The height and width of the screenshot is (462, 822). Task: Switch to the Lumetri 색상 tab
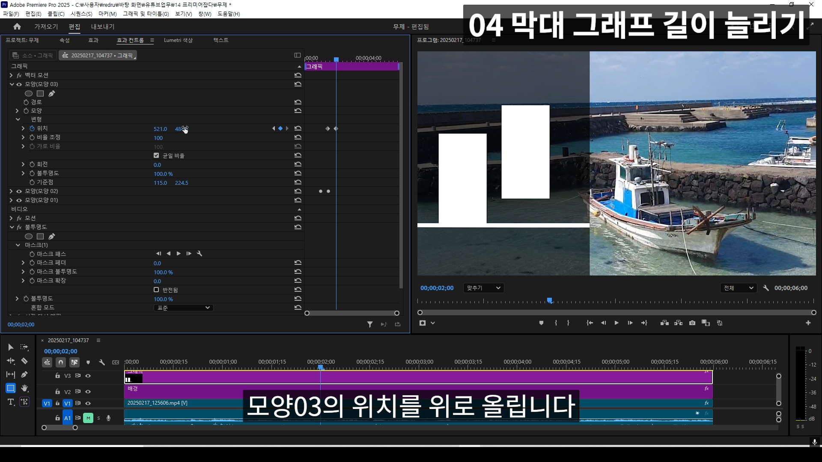178,40
